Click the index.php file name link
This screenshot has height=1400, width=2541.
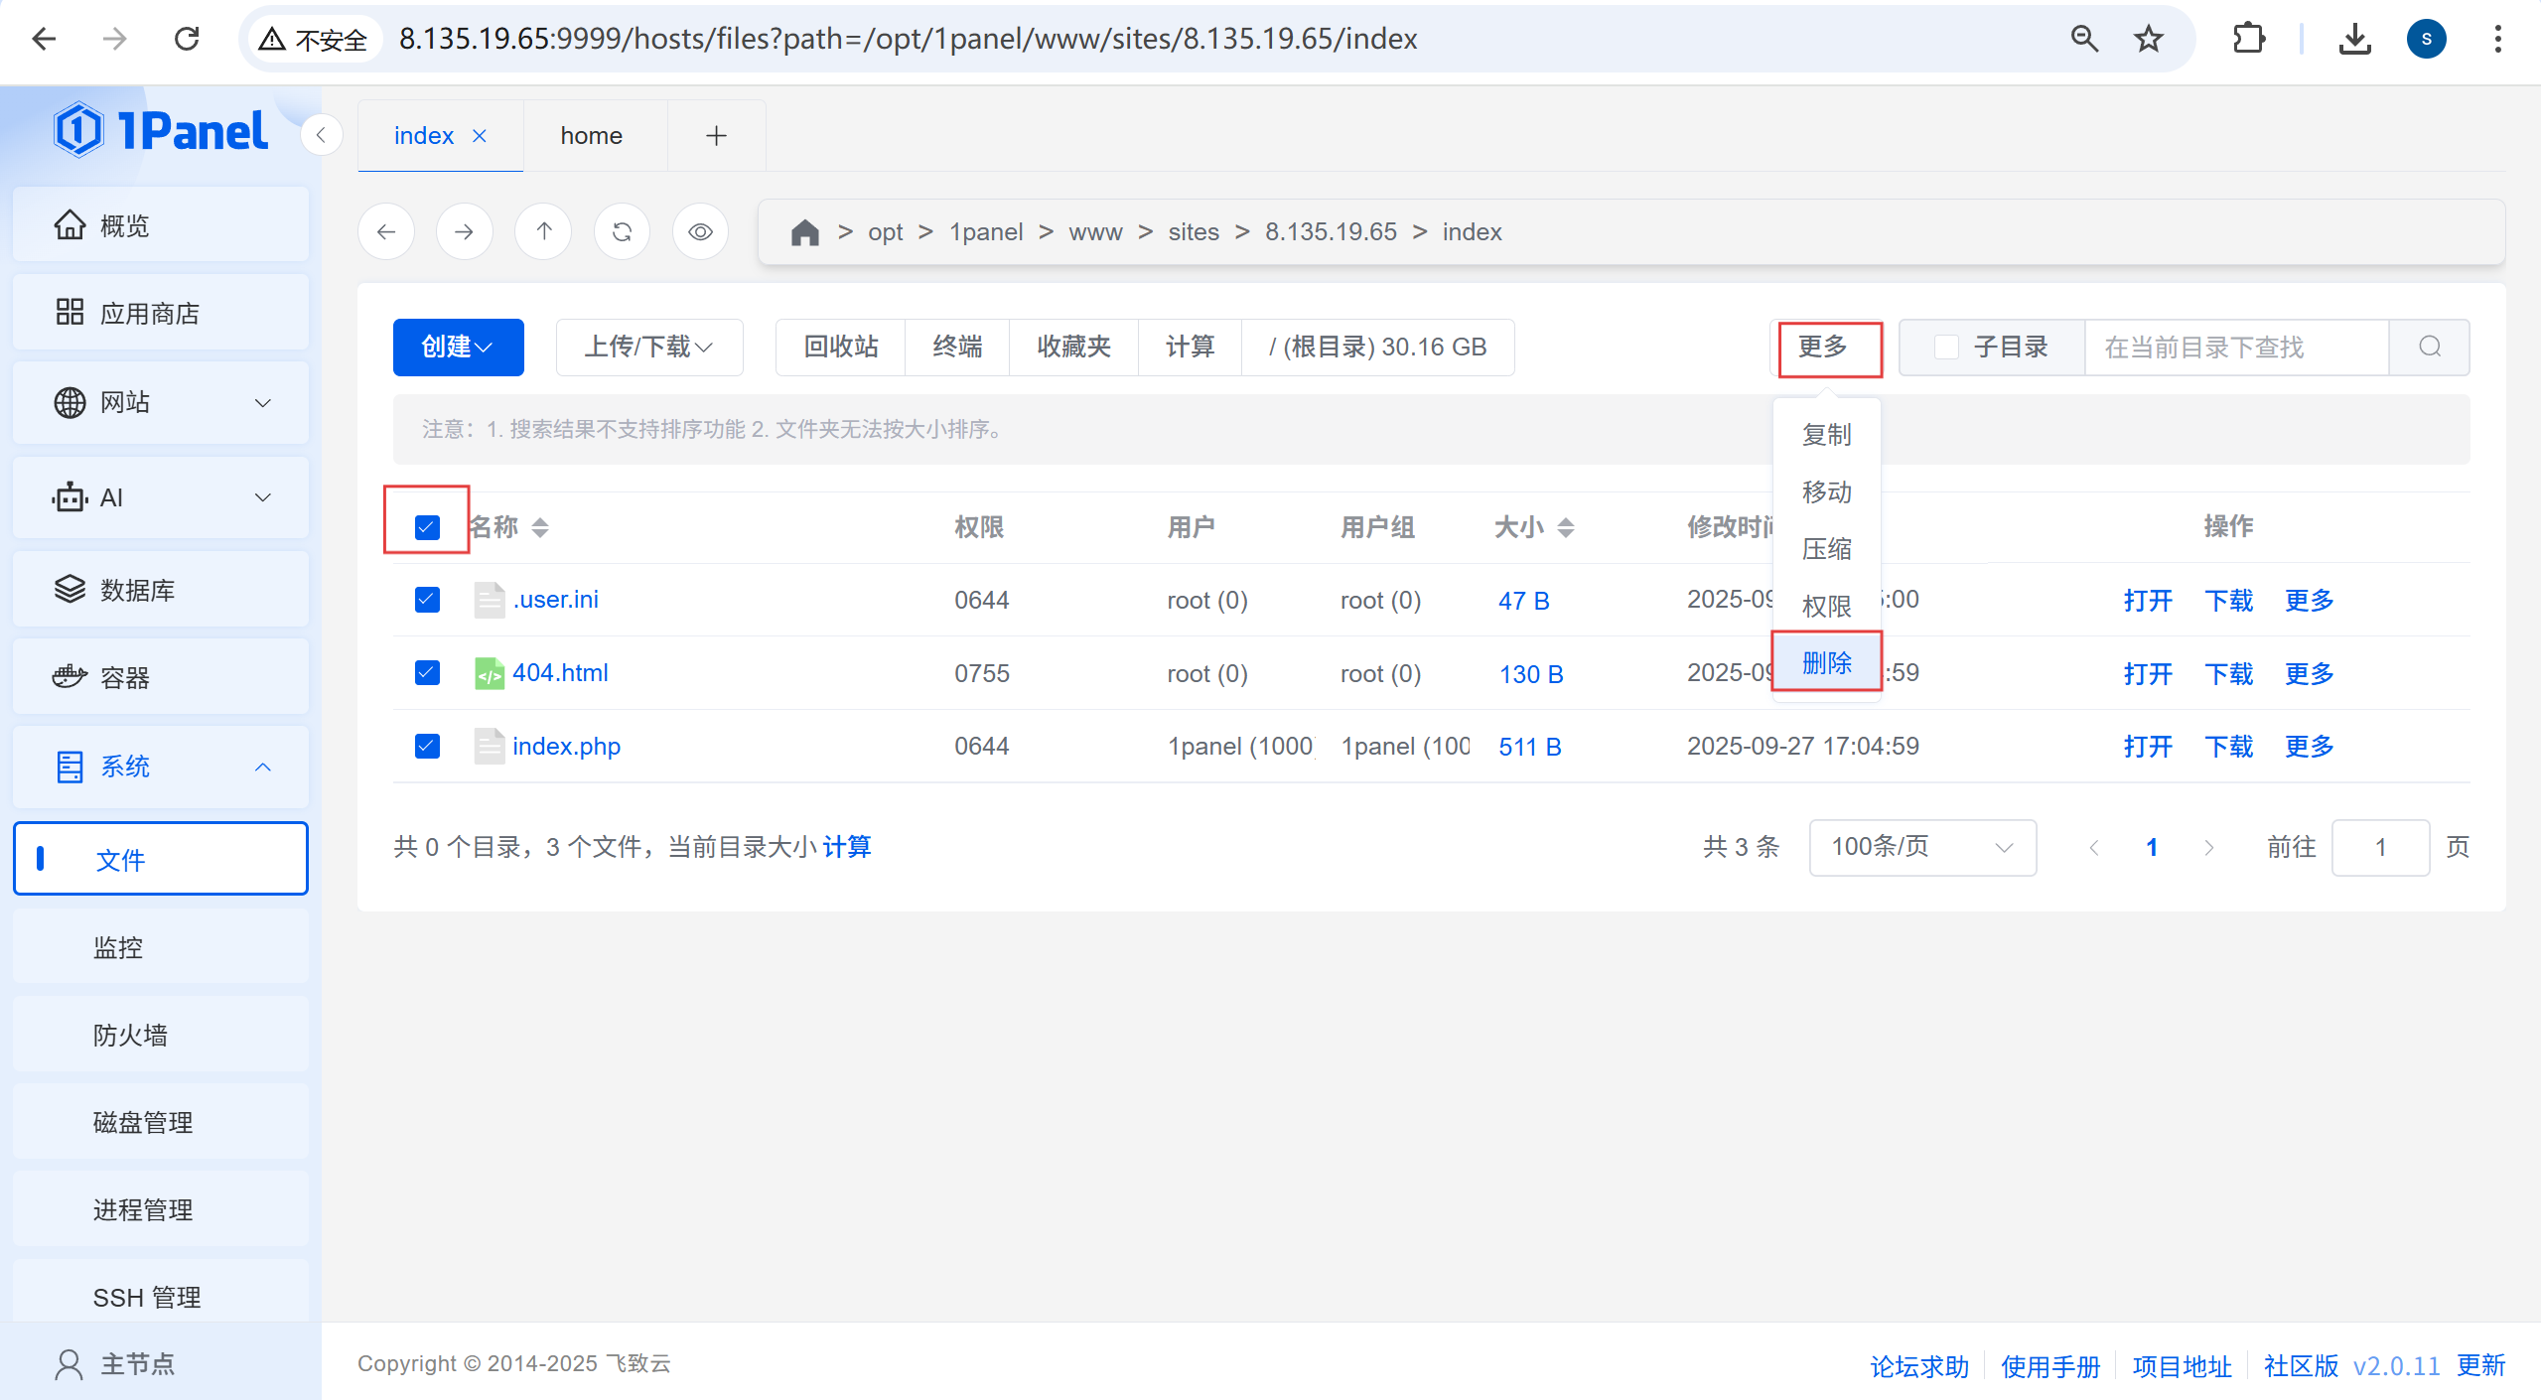pyautogui.click(x=566, y=747)
